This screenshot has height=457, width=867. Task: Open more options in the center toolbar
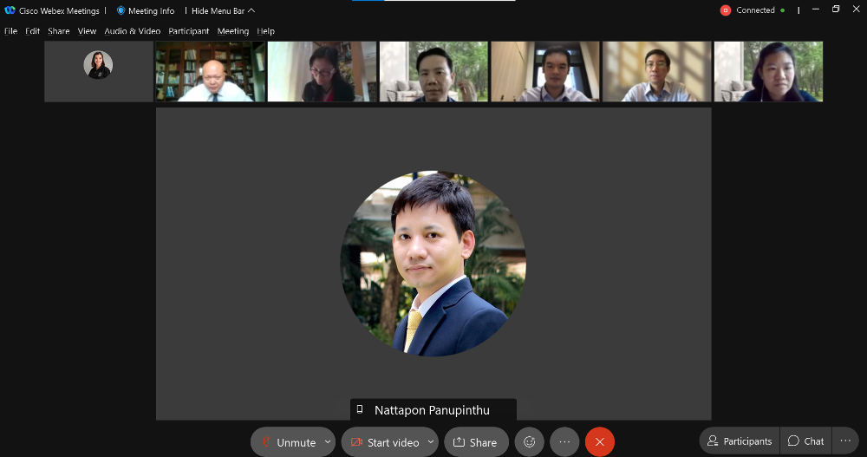point(564,442)
